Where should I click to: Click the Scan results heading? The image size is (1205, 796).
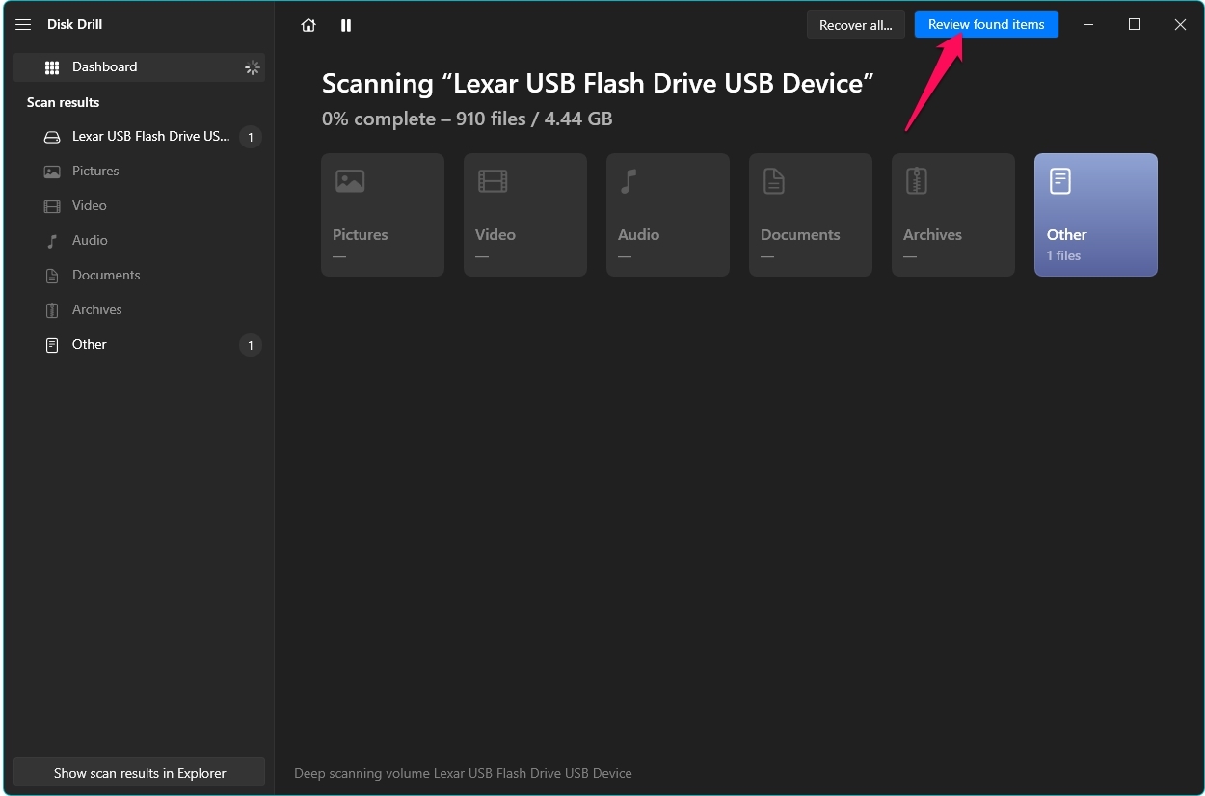coord(63,102)
